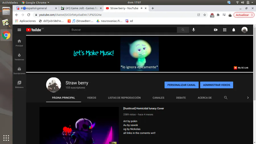This screenshot has width=256, height=144.
Task: Open Principal home in sidebar
Action: [x=19, y=43]
